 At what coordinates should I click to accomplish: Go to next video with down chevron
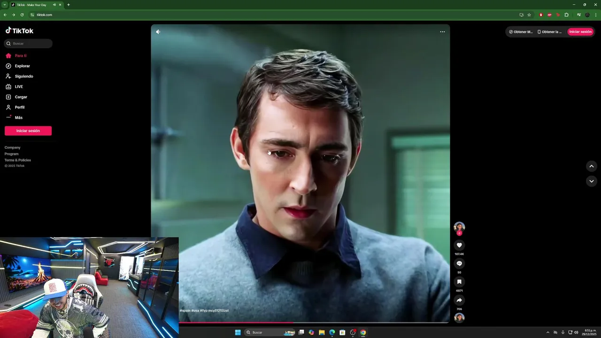(592, 181)
